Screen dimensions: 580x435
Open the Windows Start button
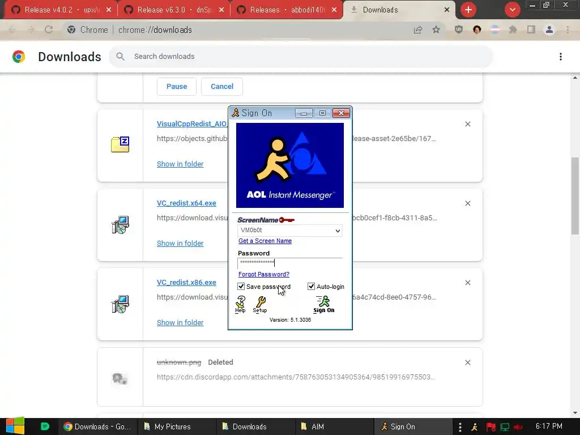15,426
